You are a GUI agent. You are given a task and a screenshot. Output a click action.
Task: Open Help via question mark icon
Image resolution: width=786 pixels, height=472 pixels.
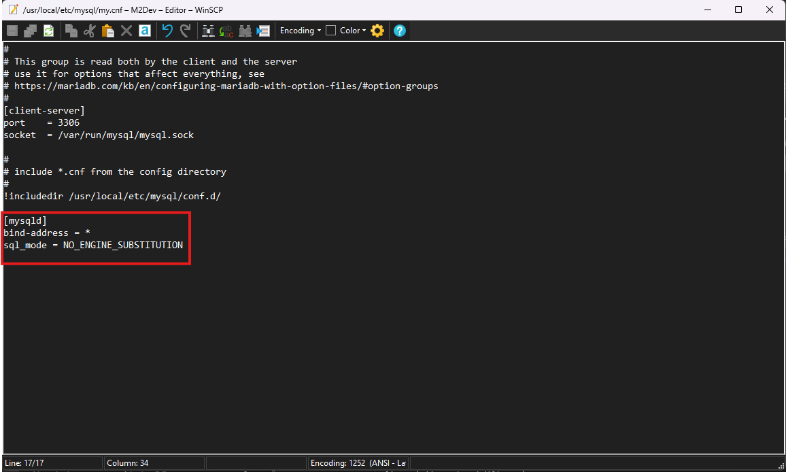(x=400, y=31)
